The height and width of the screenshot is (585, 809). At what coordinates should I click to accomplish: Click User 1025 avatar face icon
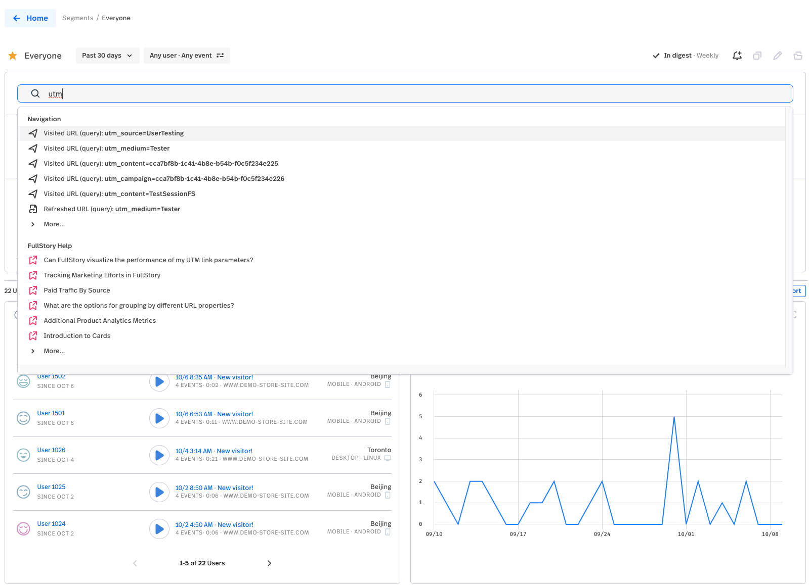(23, 492)
